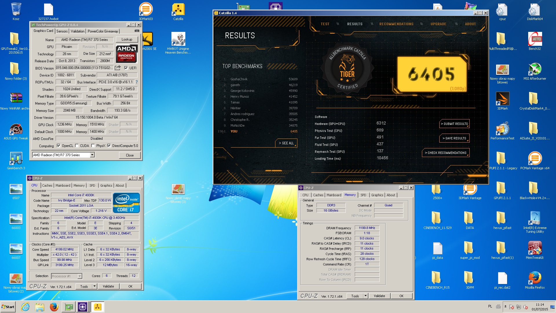556x313 pixels.
Task: Open the cpuz desktop icon
Action: [x=502, y=12]
